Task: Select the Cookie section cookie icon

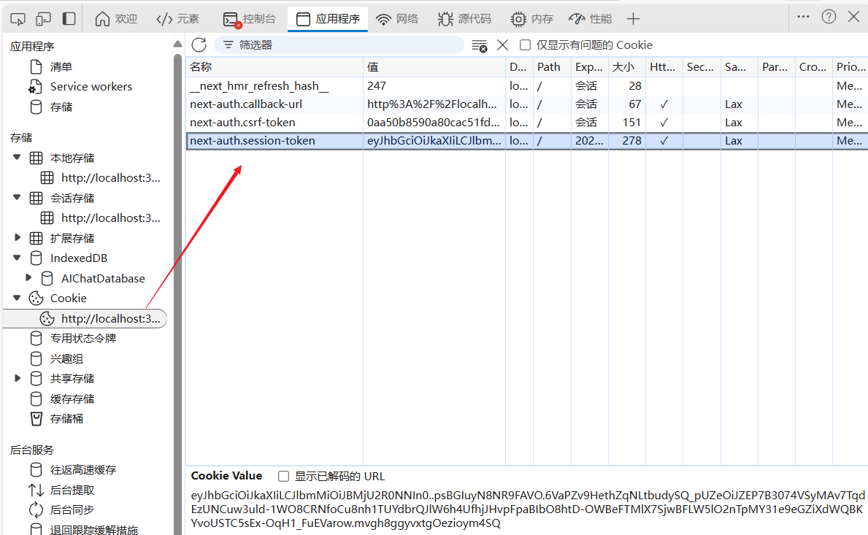Action: (x=35, y=298)
